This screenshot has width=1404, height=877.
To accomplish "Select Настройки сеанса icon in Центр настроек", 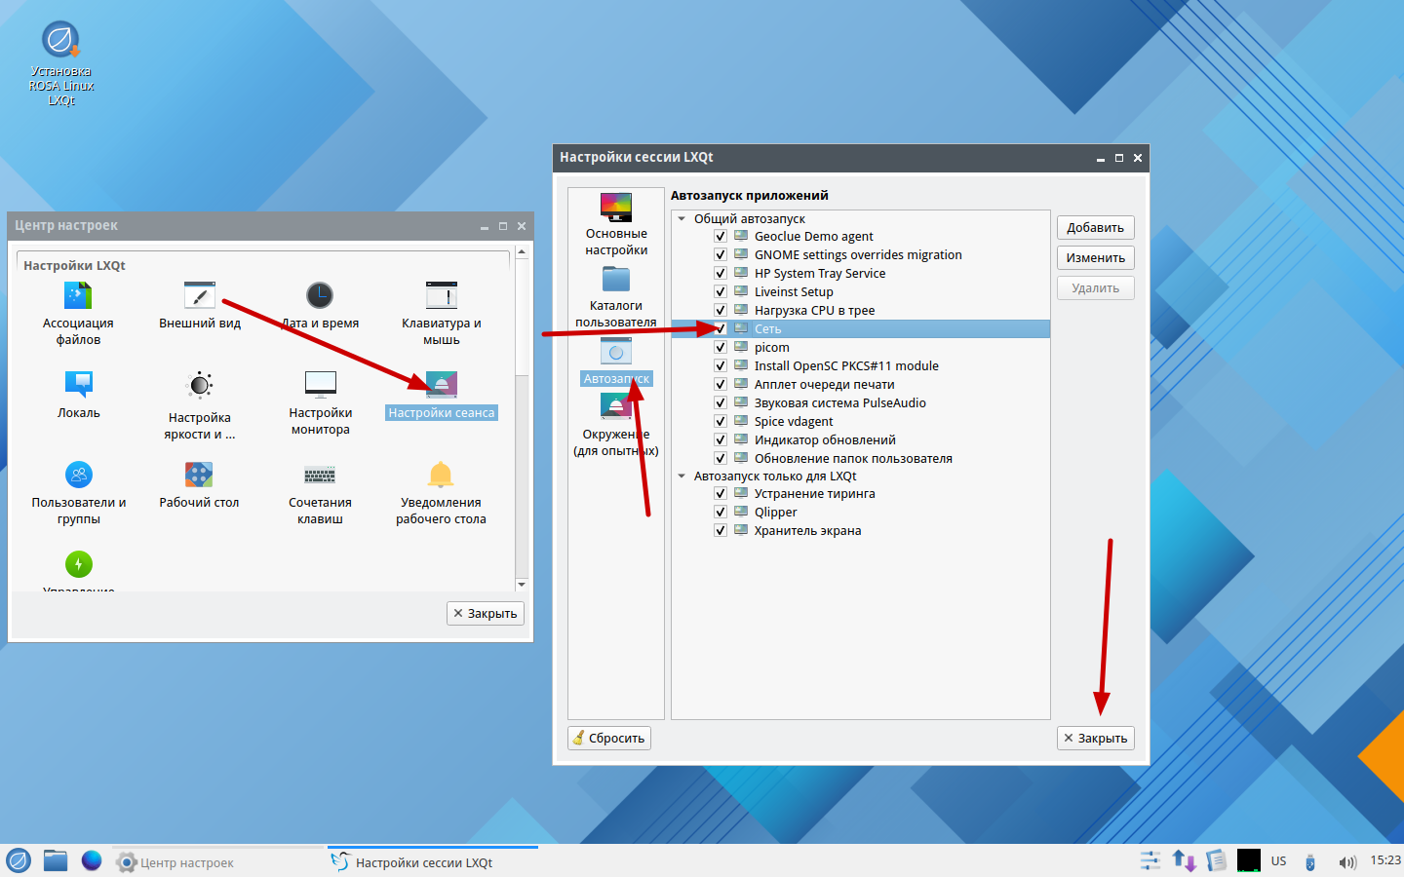I will pyautogui.click(x=442, y=385).
